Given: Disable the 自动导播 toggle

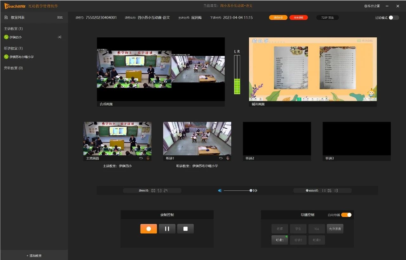Looking at the screenshot, I should click(x=346, y=215).
